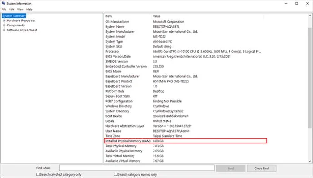This screenshot has width=313, height=178.
Task: Minimize the System Information window
Action: pos(286,3)
